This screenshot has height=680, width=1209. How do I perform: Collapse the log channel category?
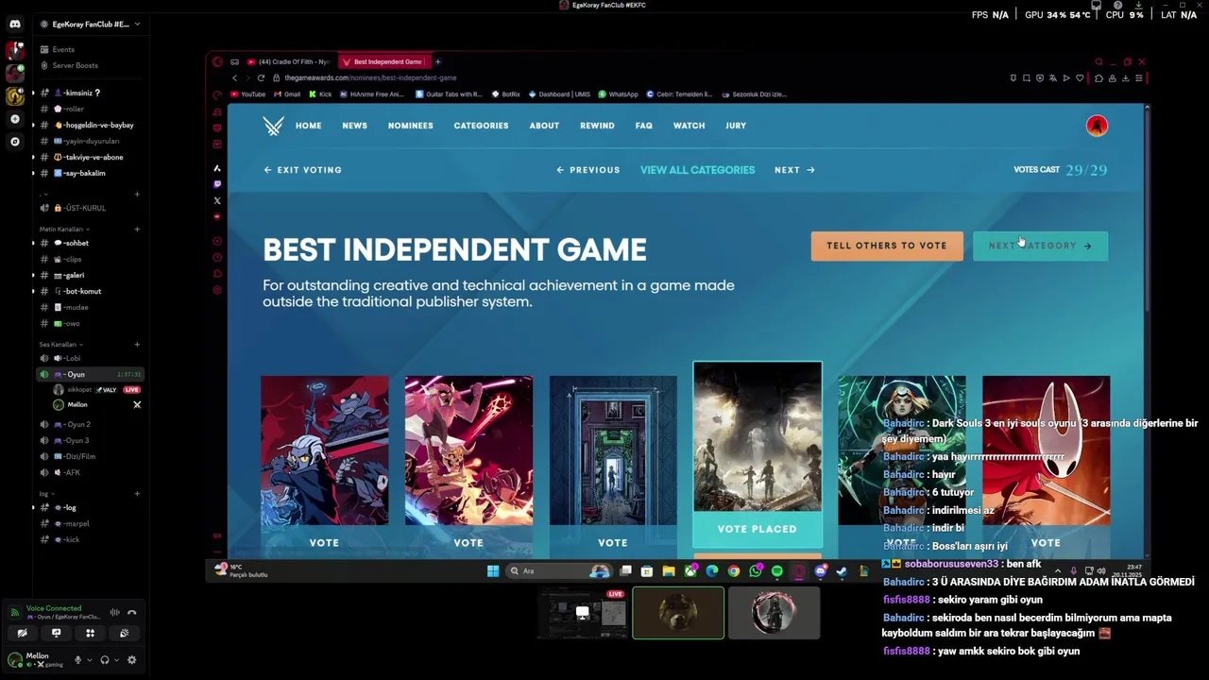pos(45,493)
